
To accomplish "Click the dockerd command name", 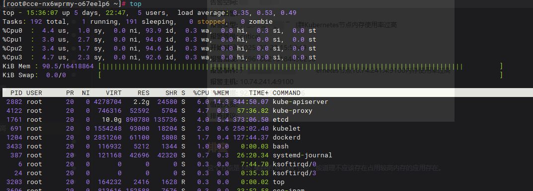I will tap(287, 137).
